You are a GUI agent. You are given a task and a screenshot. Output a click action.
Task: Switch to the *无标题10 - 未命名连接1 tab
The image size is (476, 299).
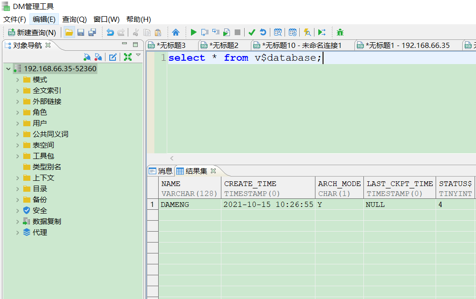coord(302,46)
